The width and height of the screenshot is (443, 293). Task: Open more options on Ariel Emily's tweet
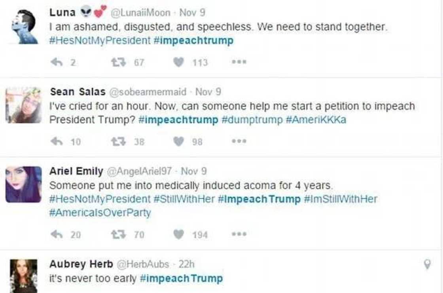(239, 234)
